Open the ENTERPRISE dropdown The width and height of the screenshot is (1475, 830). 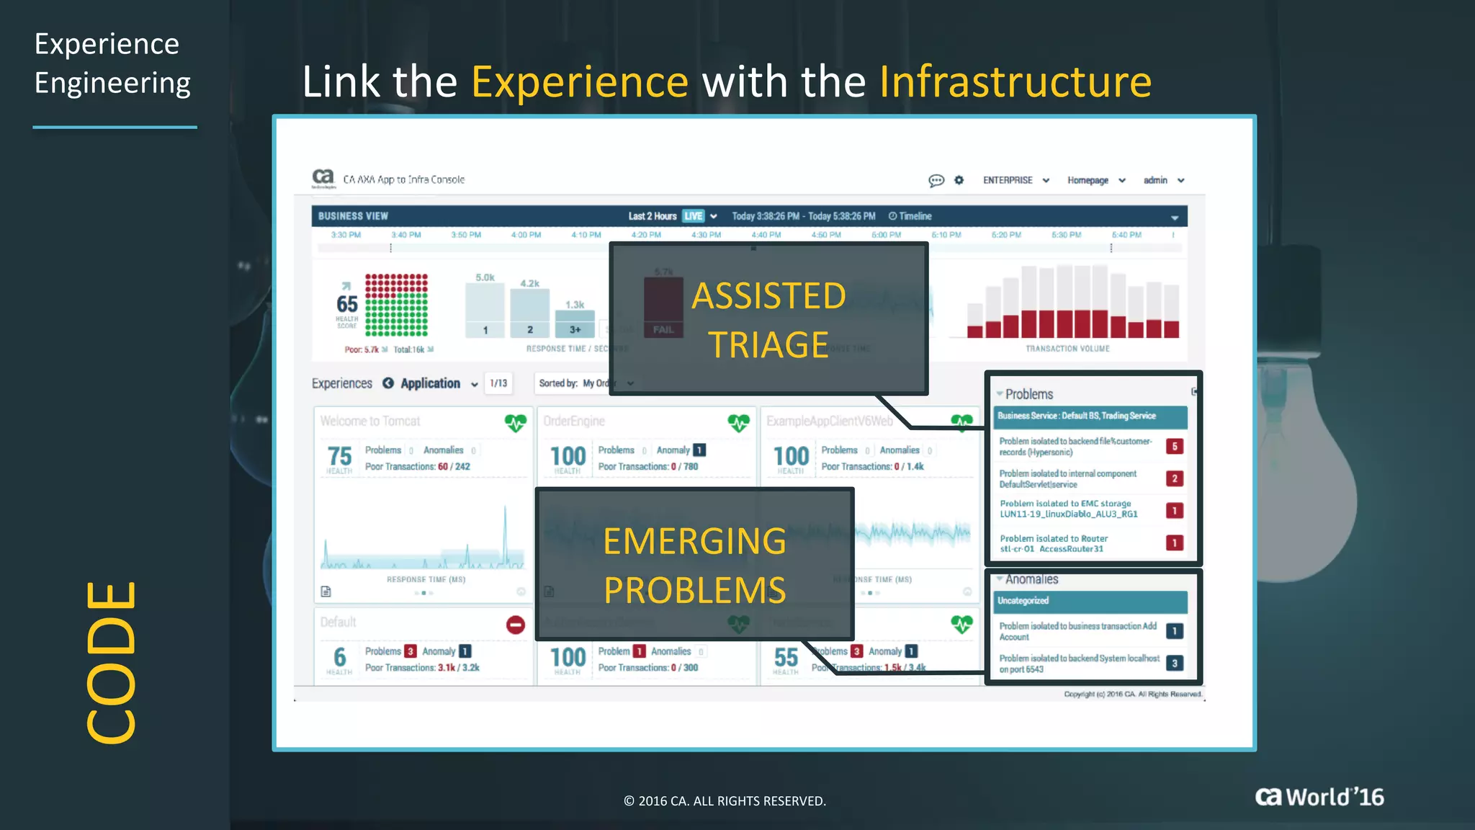(1016, 180)
